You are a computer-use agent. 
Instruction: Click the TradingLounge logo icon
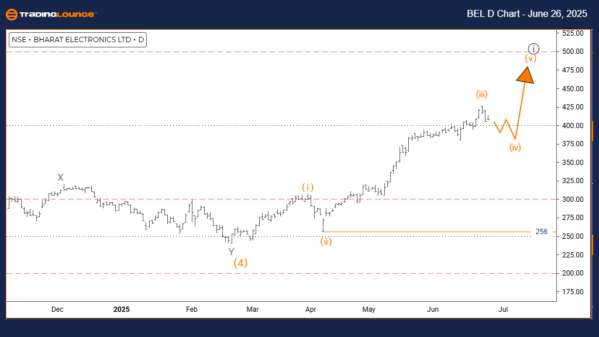click(12, 15)
